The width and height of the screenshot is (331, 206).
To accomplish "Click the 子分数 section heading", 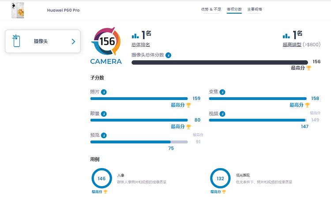I will [97, 78].
